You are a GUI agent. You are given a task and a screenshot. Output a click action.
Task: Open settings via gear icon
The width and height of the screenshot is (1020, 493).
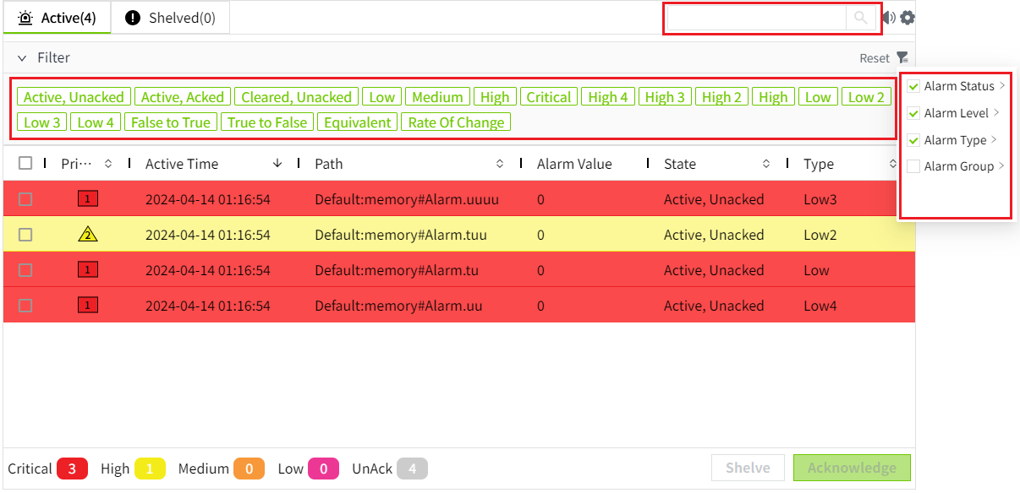click(908, 18)
